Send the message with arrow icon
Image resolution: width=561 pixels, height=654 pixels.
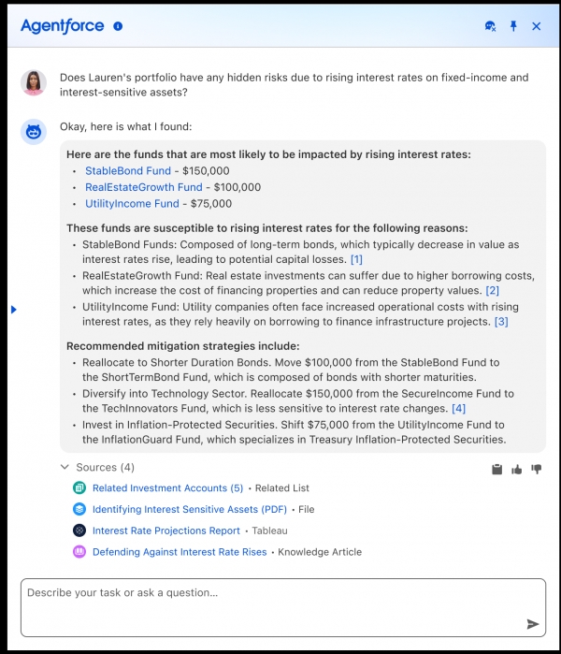coord(533,624)
